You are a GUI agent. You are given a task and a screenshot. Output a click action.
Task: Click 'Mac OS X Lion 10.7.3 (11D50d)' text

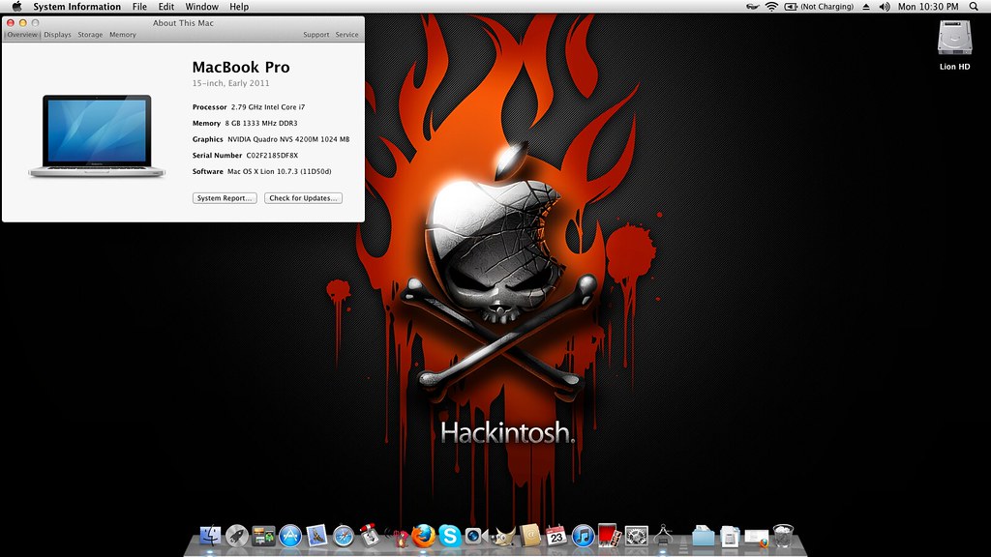click(280, 172)
